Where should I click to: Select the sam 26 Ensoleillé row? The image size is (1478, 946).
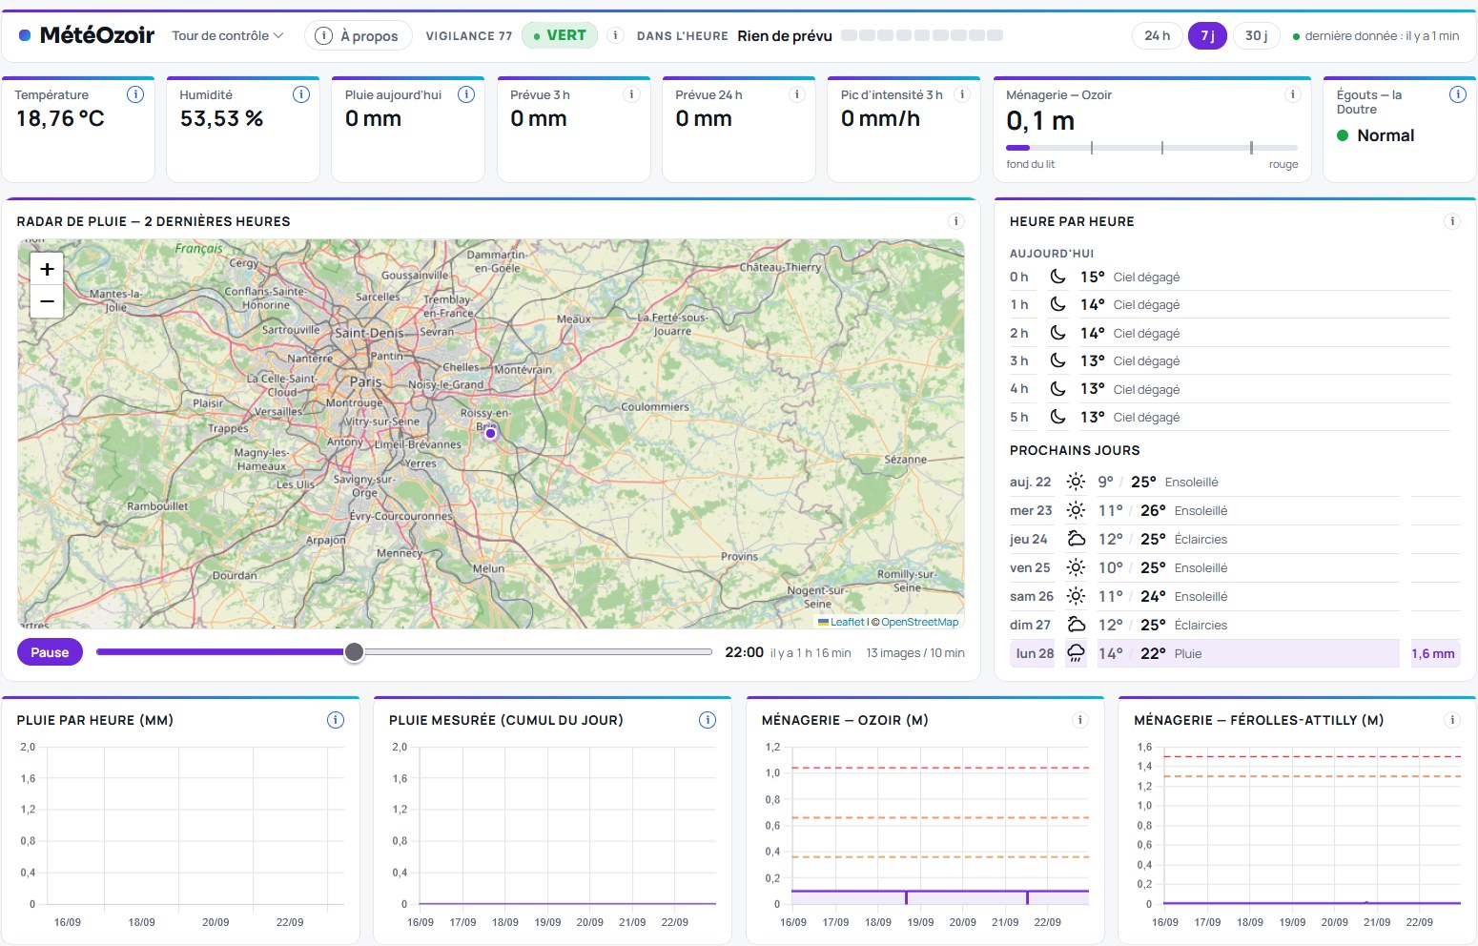pyautogui.click(x=1235, y=596)
